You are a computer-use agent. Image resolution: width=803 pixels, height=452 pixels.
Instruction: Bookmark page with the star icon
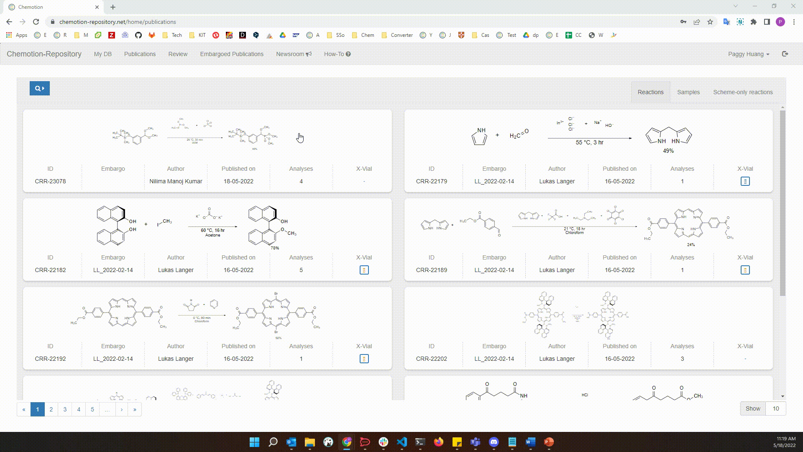710,22
